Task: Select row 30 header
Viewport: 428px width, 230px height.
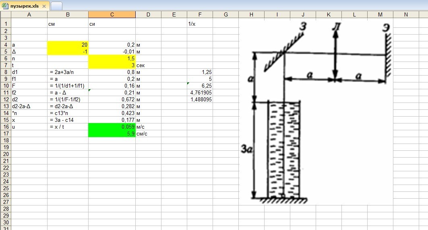Action: (6, 222)
